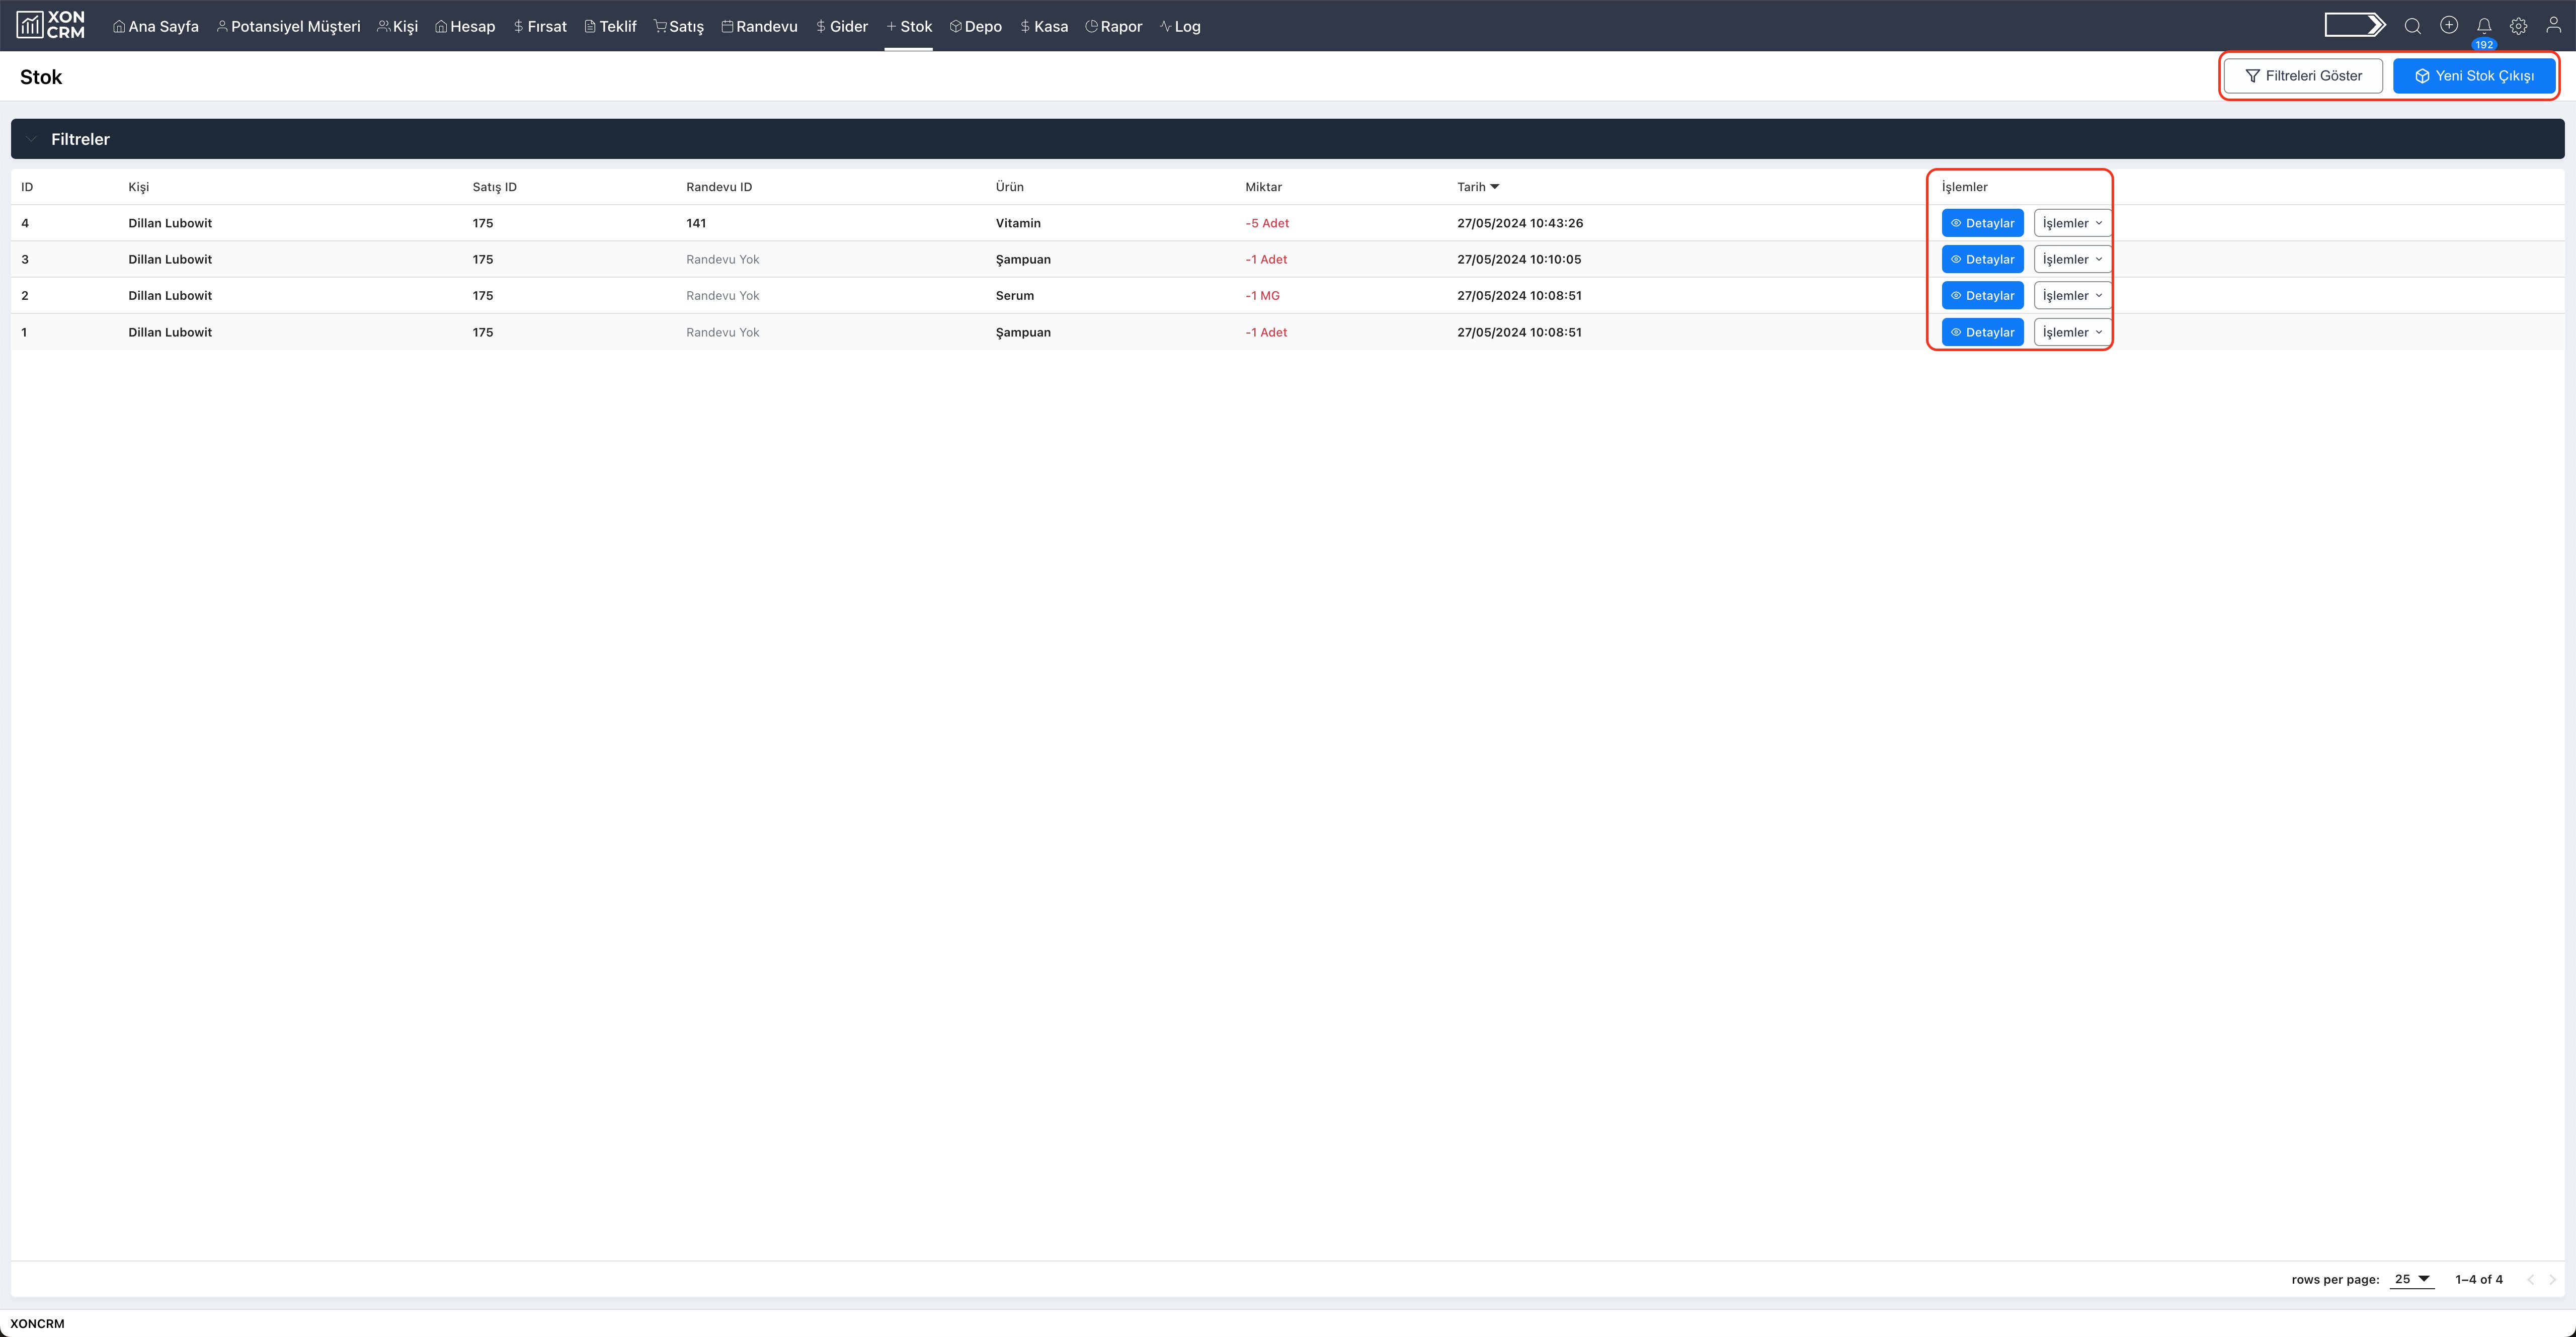Click date 27/05/2024 10:43:26
Screen dimensions: 2576x1337
point(1520,223)
